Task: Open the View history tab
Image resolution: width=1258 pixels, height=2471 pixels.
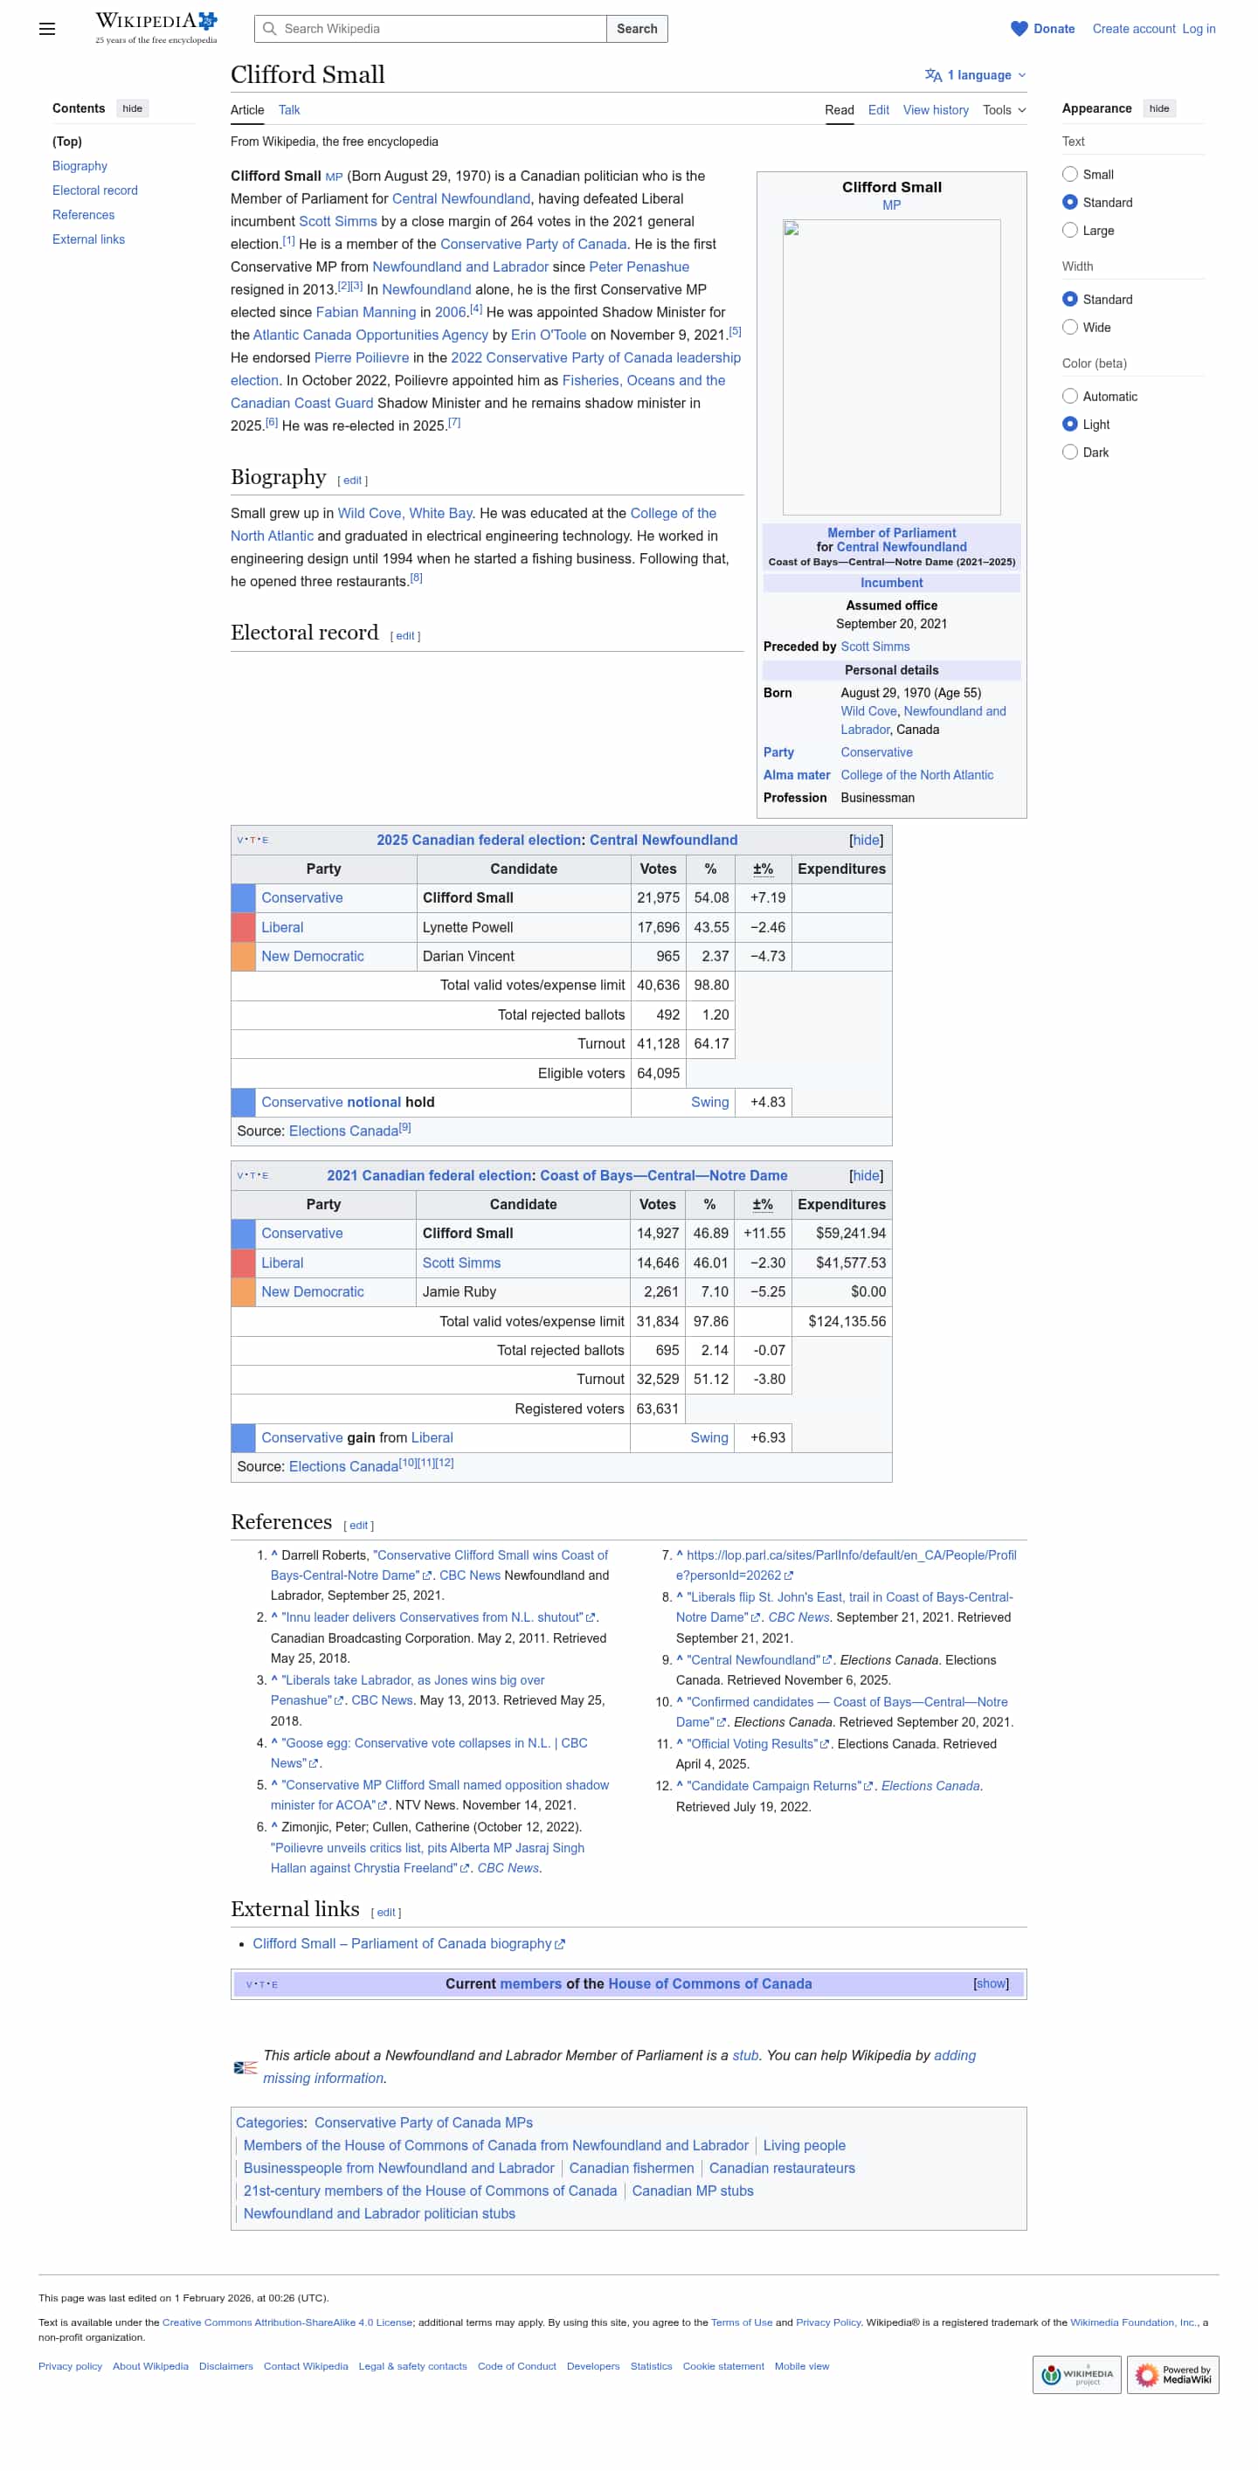Action: 935,110
